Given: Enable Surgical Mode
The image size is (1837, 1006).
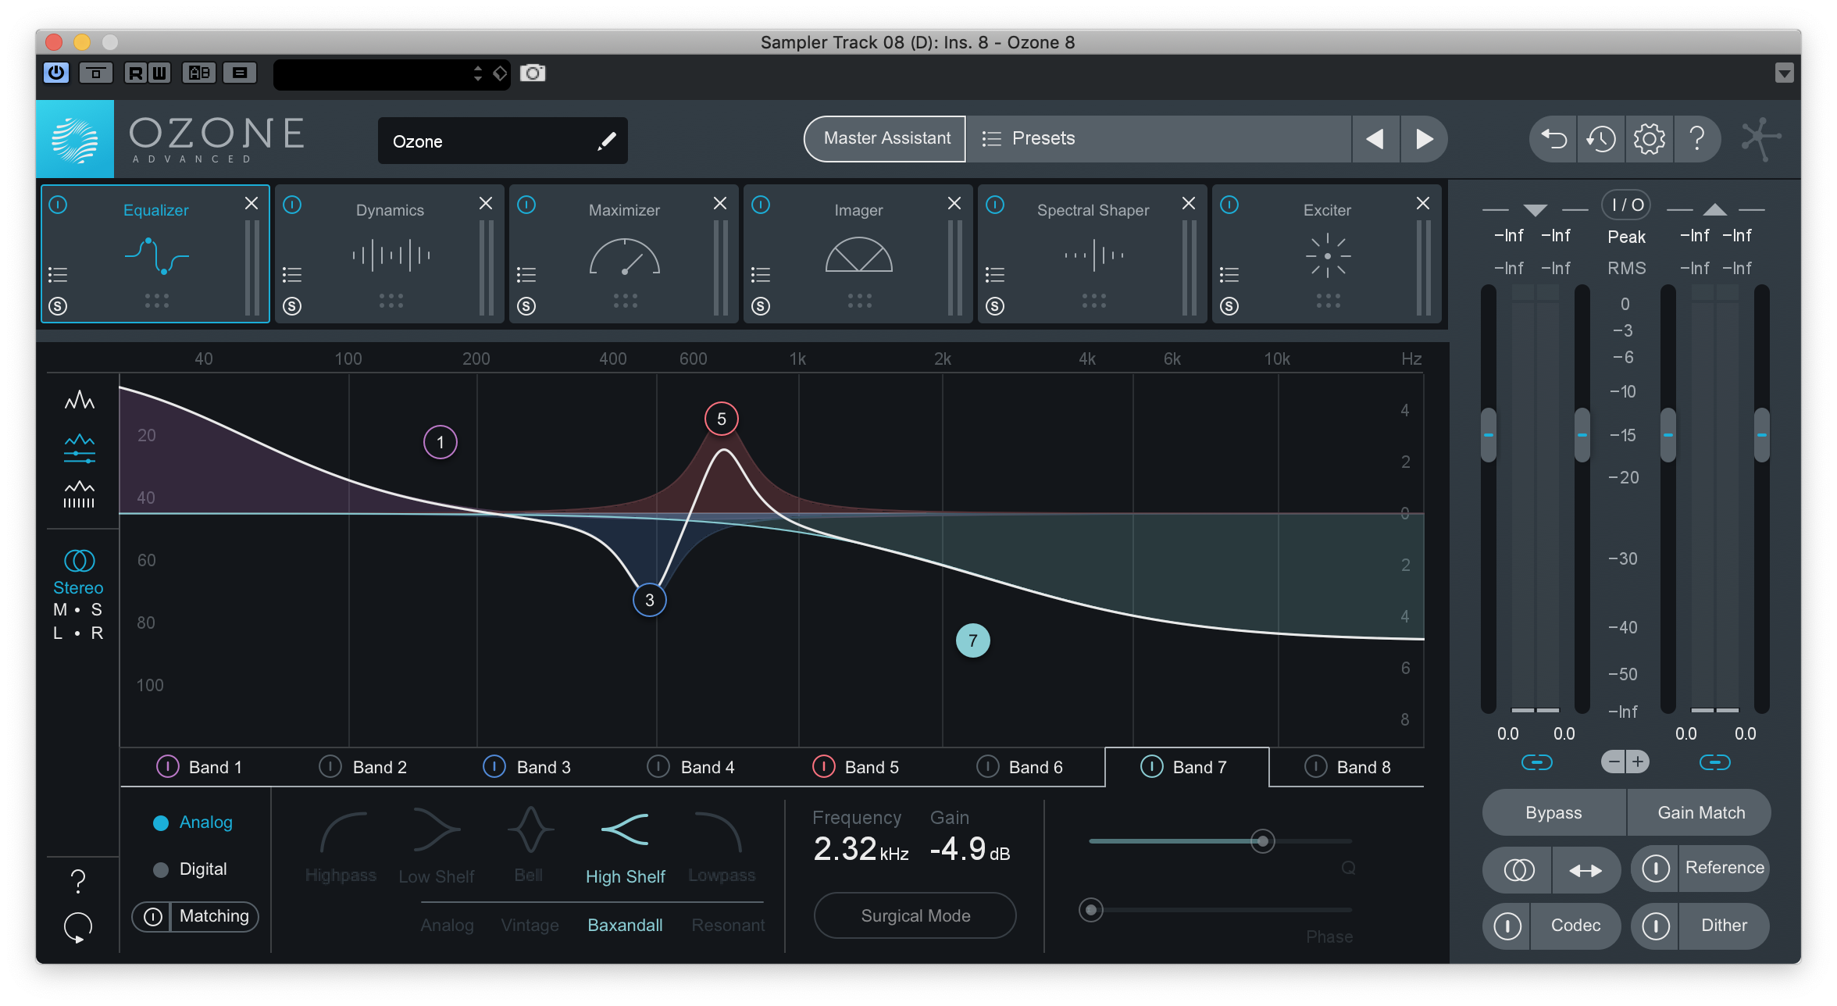Looking at the screenshot, I should tap(915, 916).
